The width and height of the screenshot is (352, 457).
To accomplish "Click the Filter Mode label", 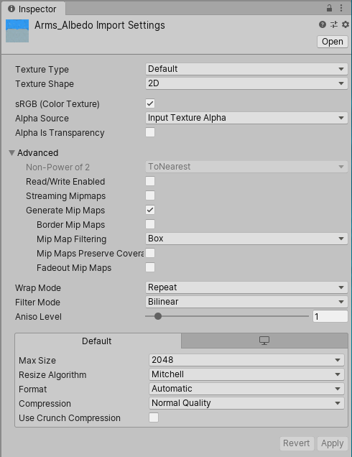I will (37, 303).
